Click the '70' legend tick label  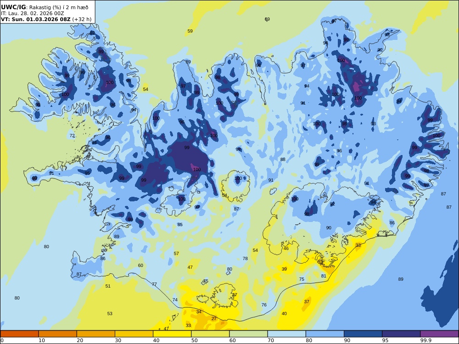[x=271, y=340]
